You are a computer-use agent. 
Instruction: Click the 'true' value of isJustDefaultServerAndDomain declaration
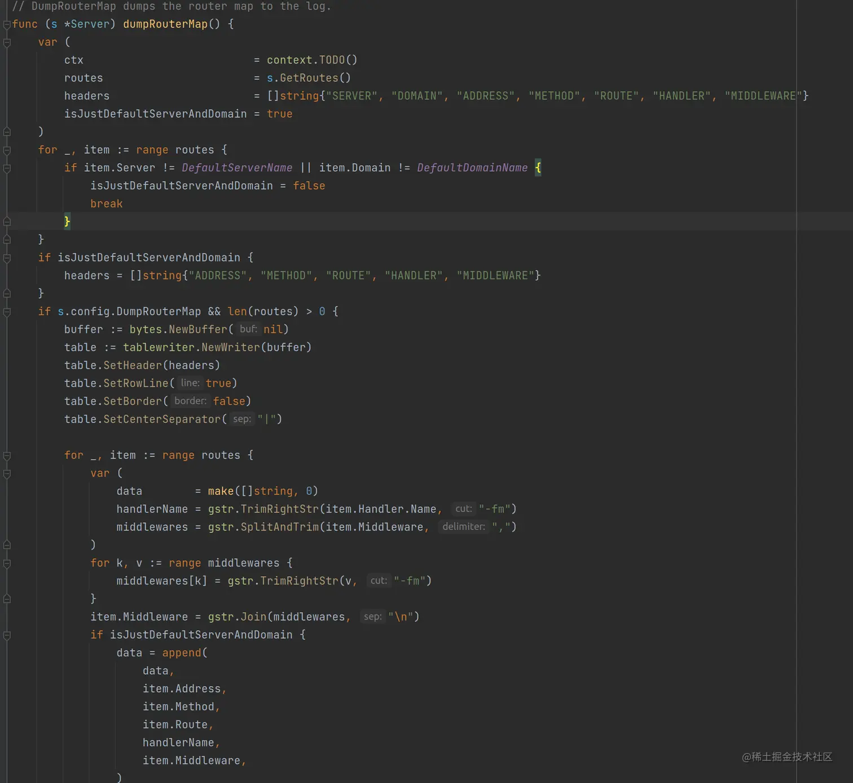pos(280,114)
